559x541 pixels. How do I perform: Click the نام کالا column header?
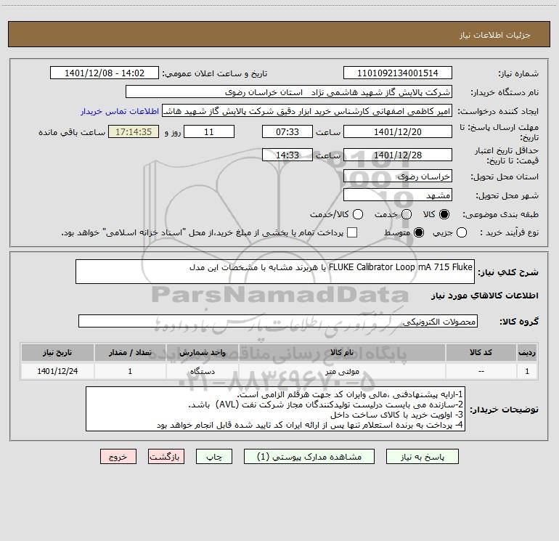[341, 353]
